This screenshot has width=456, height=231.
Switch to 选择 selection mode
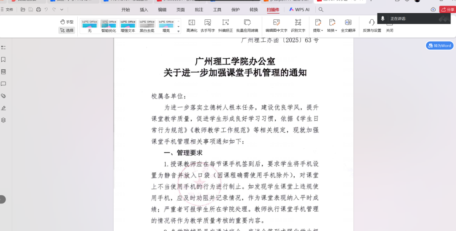click(67, 30)
